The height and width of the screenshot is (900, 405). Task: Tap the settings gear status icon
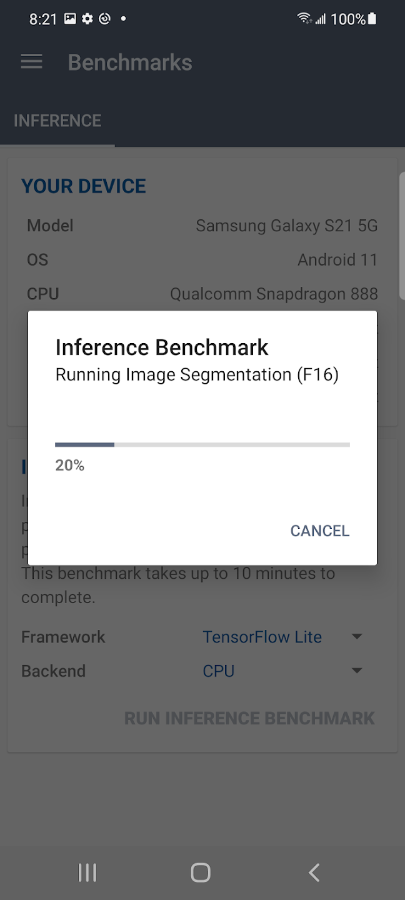[x=87, y=19]
